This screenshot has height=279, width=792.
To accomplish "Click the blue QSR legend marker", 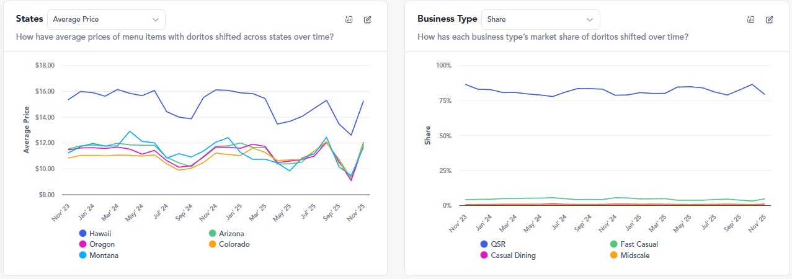I will pos(484,244).
